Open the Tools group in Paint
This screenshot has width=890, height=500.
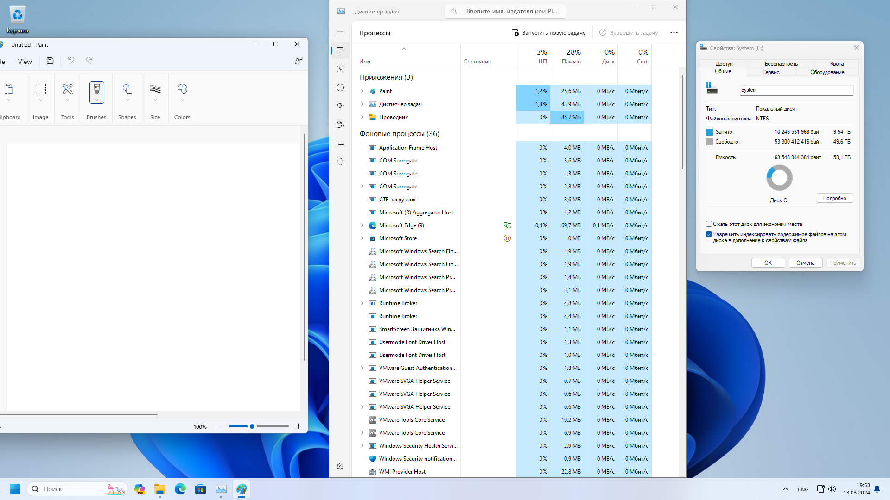(68, 93)
